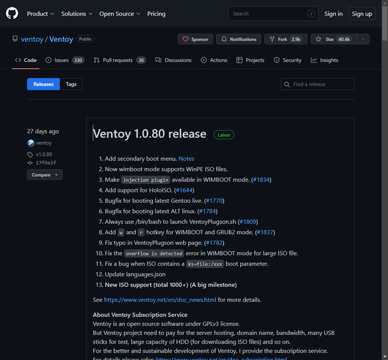Click the tag icon beside v1.0.80
The height and width of the screenshot is (360, 388).
30,155
